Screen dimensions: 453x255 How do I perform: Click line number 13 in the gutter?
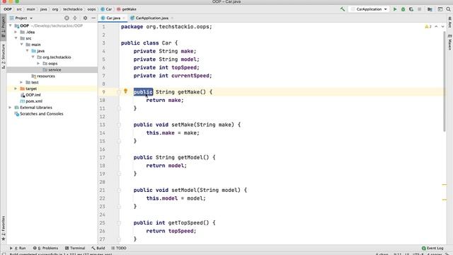pyautogui.click(x=102, y=125)
